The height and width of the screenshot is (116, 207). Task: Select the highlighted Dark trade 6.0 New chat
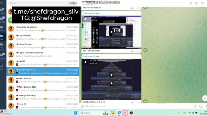pos(43,72)
